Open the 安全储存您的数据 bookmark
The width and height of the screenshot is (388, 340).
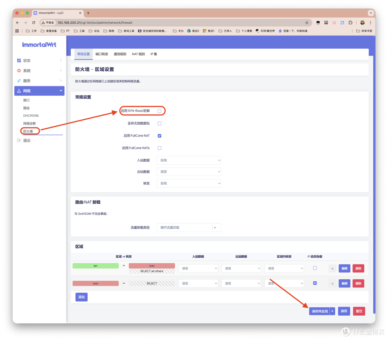pyautogui.click(x=152, y=31)
